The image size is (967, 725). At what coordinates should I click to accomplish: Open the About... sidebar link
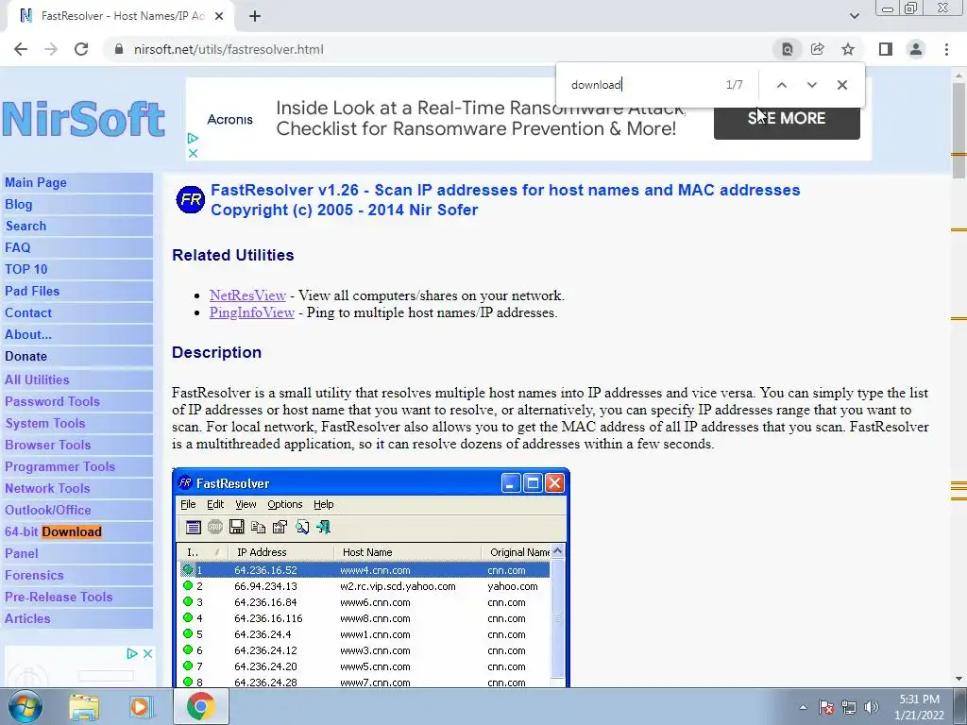[x=28, y=334]
